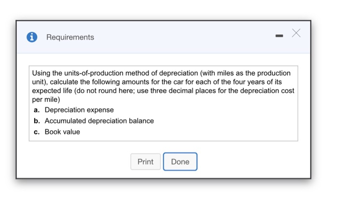Image resolution: width=338 pixels, height=204 pixels.
Task: Click the bold letter c. marker
Action: 37,132
